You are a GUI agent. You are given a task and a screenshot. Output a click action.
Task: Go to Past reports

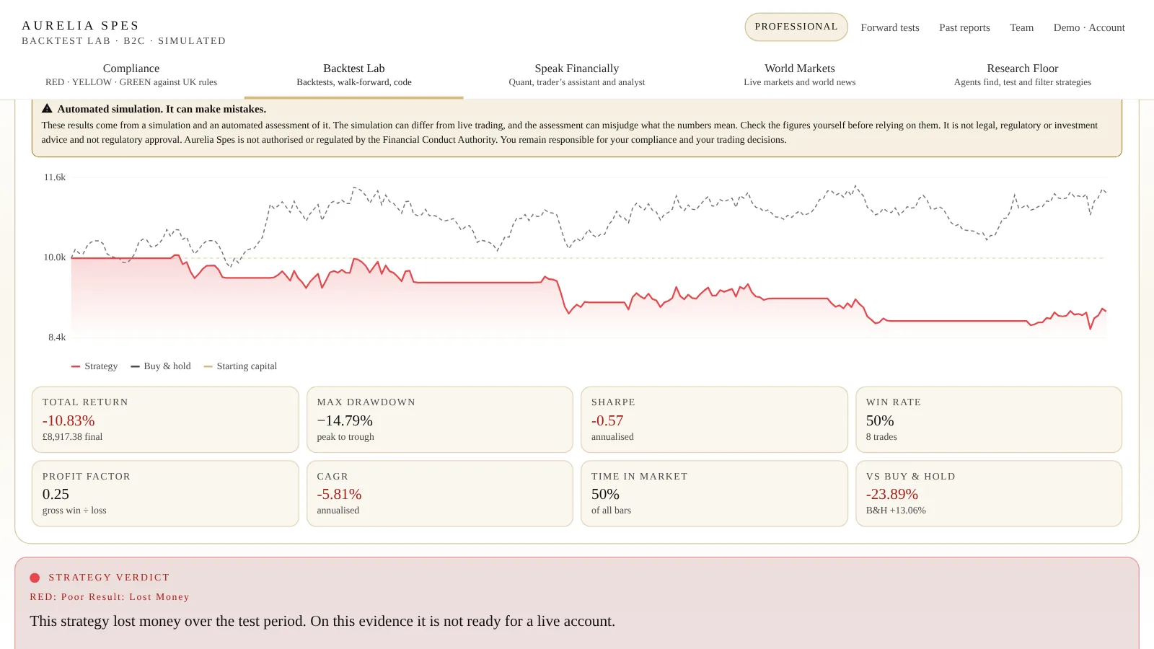[x=964, y=27]
